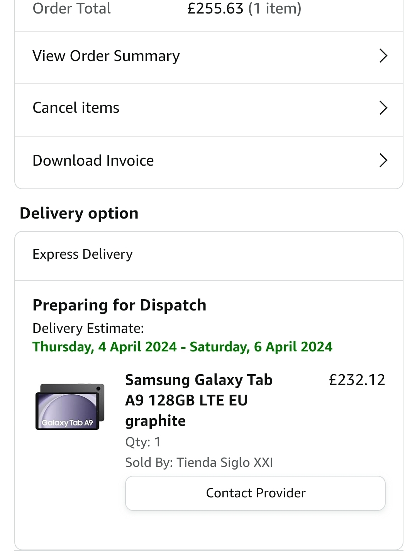Image resolution: width=417 pixels, height=558 pixels.
Task: Click chevron arrow beside Download Invoice
Action: pos(383,161)
